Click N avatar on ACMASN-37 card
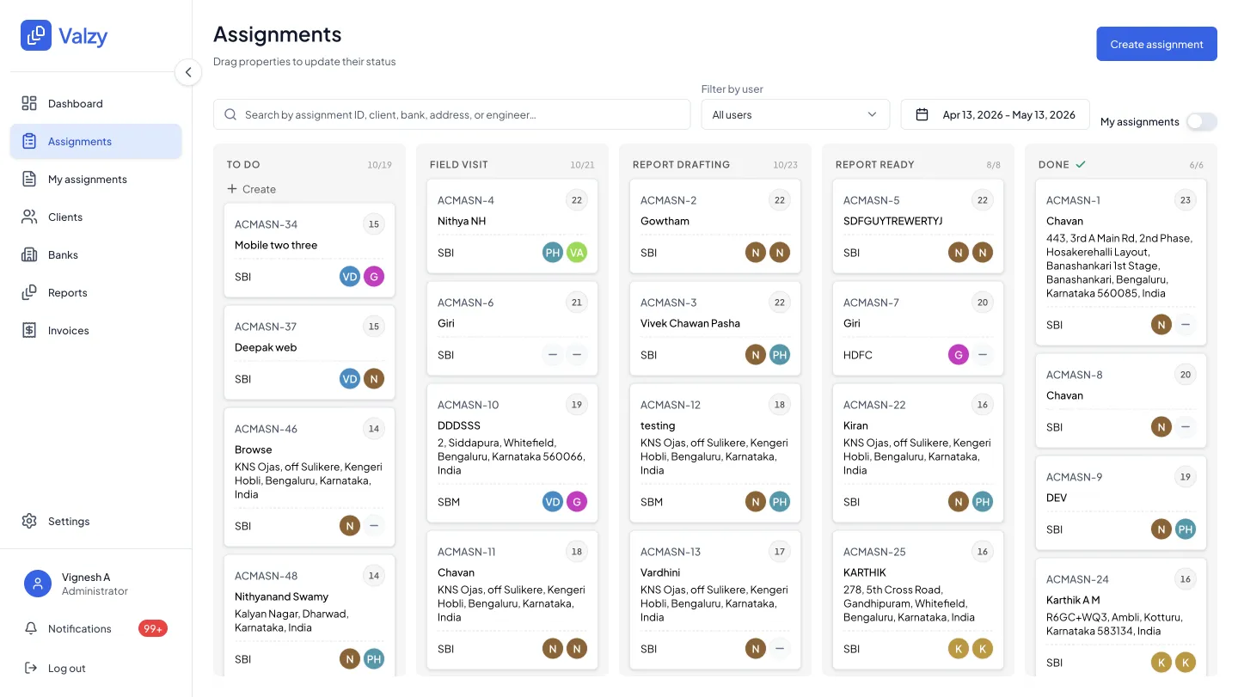 [x=374, y=379]
